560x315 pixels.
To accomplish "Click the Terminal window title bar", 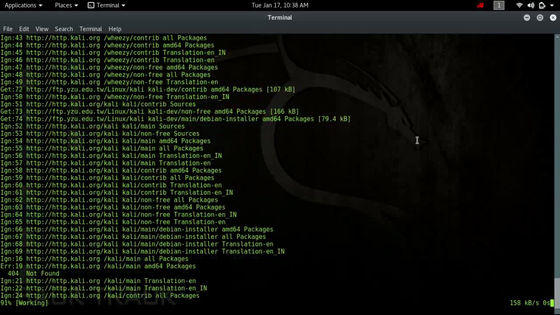I will click(280, 17).
